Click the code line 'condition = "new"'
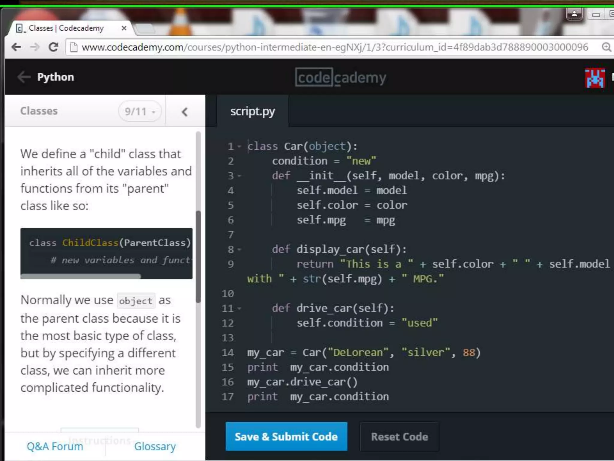This screenshot has height=461, width=614. [x=324, y=161]
